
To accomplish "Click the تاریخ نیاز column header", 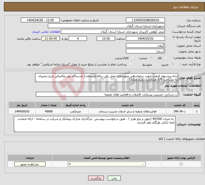I will [x=22, y=105].
